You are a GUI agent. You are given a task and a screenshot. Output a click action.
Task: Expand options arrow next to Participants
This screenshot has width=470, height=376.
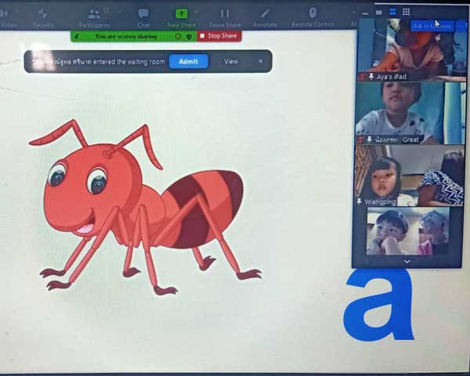click(120, 12)
